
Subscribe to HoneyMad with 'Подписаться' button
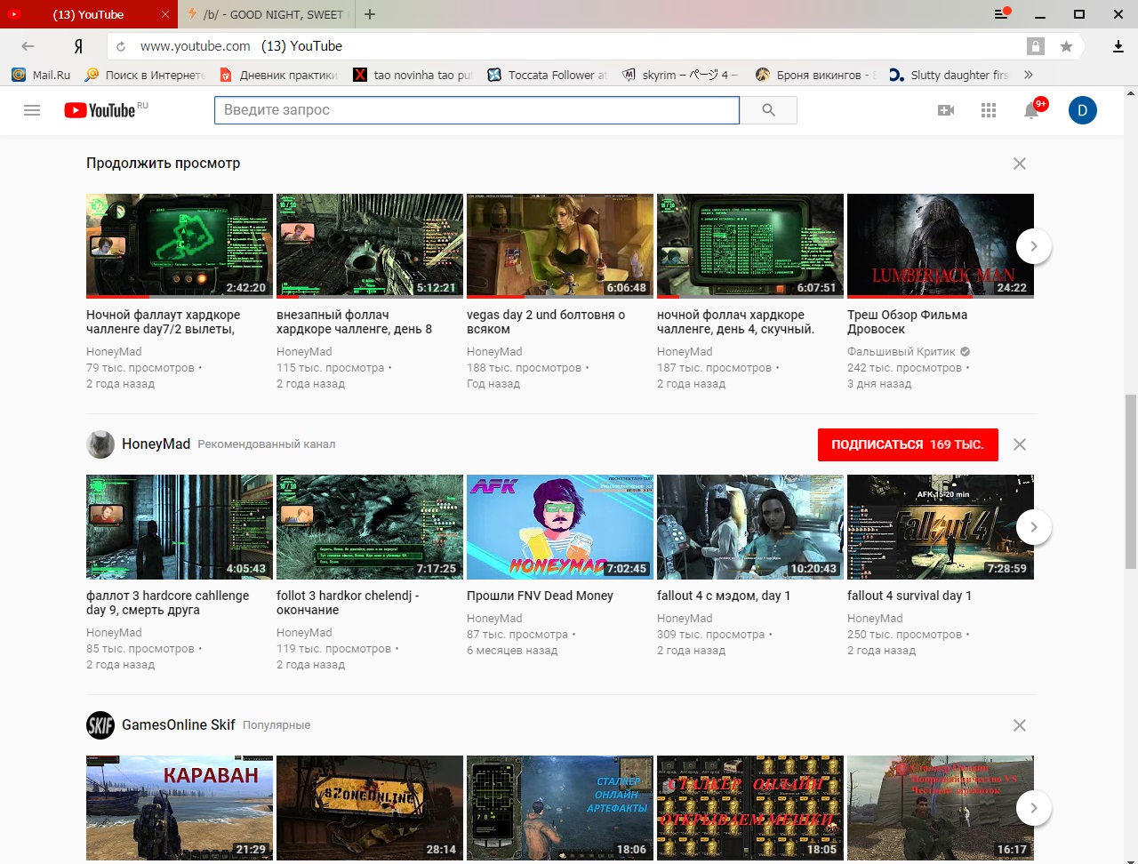tap(907, 444)
